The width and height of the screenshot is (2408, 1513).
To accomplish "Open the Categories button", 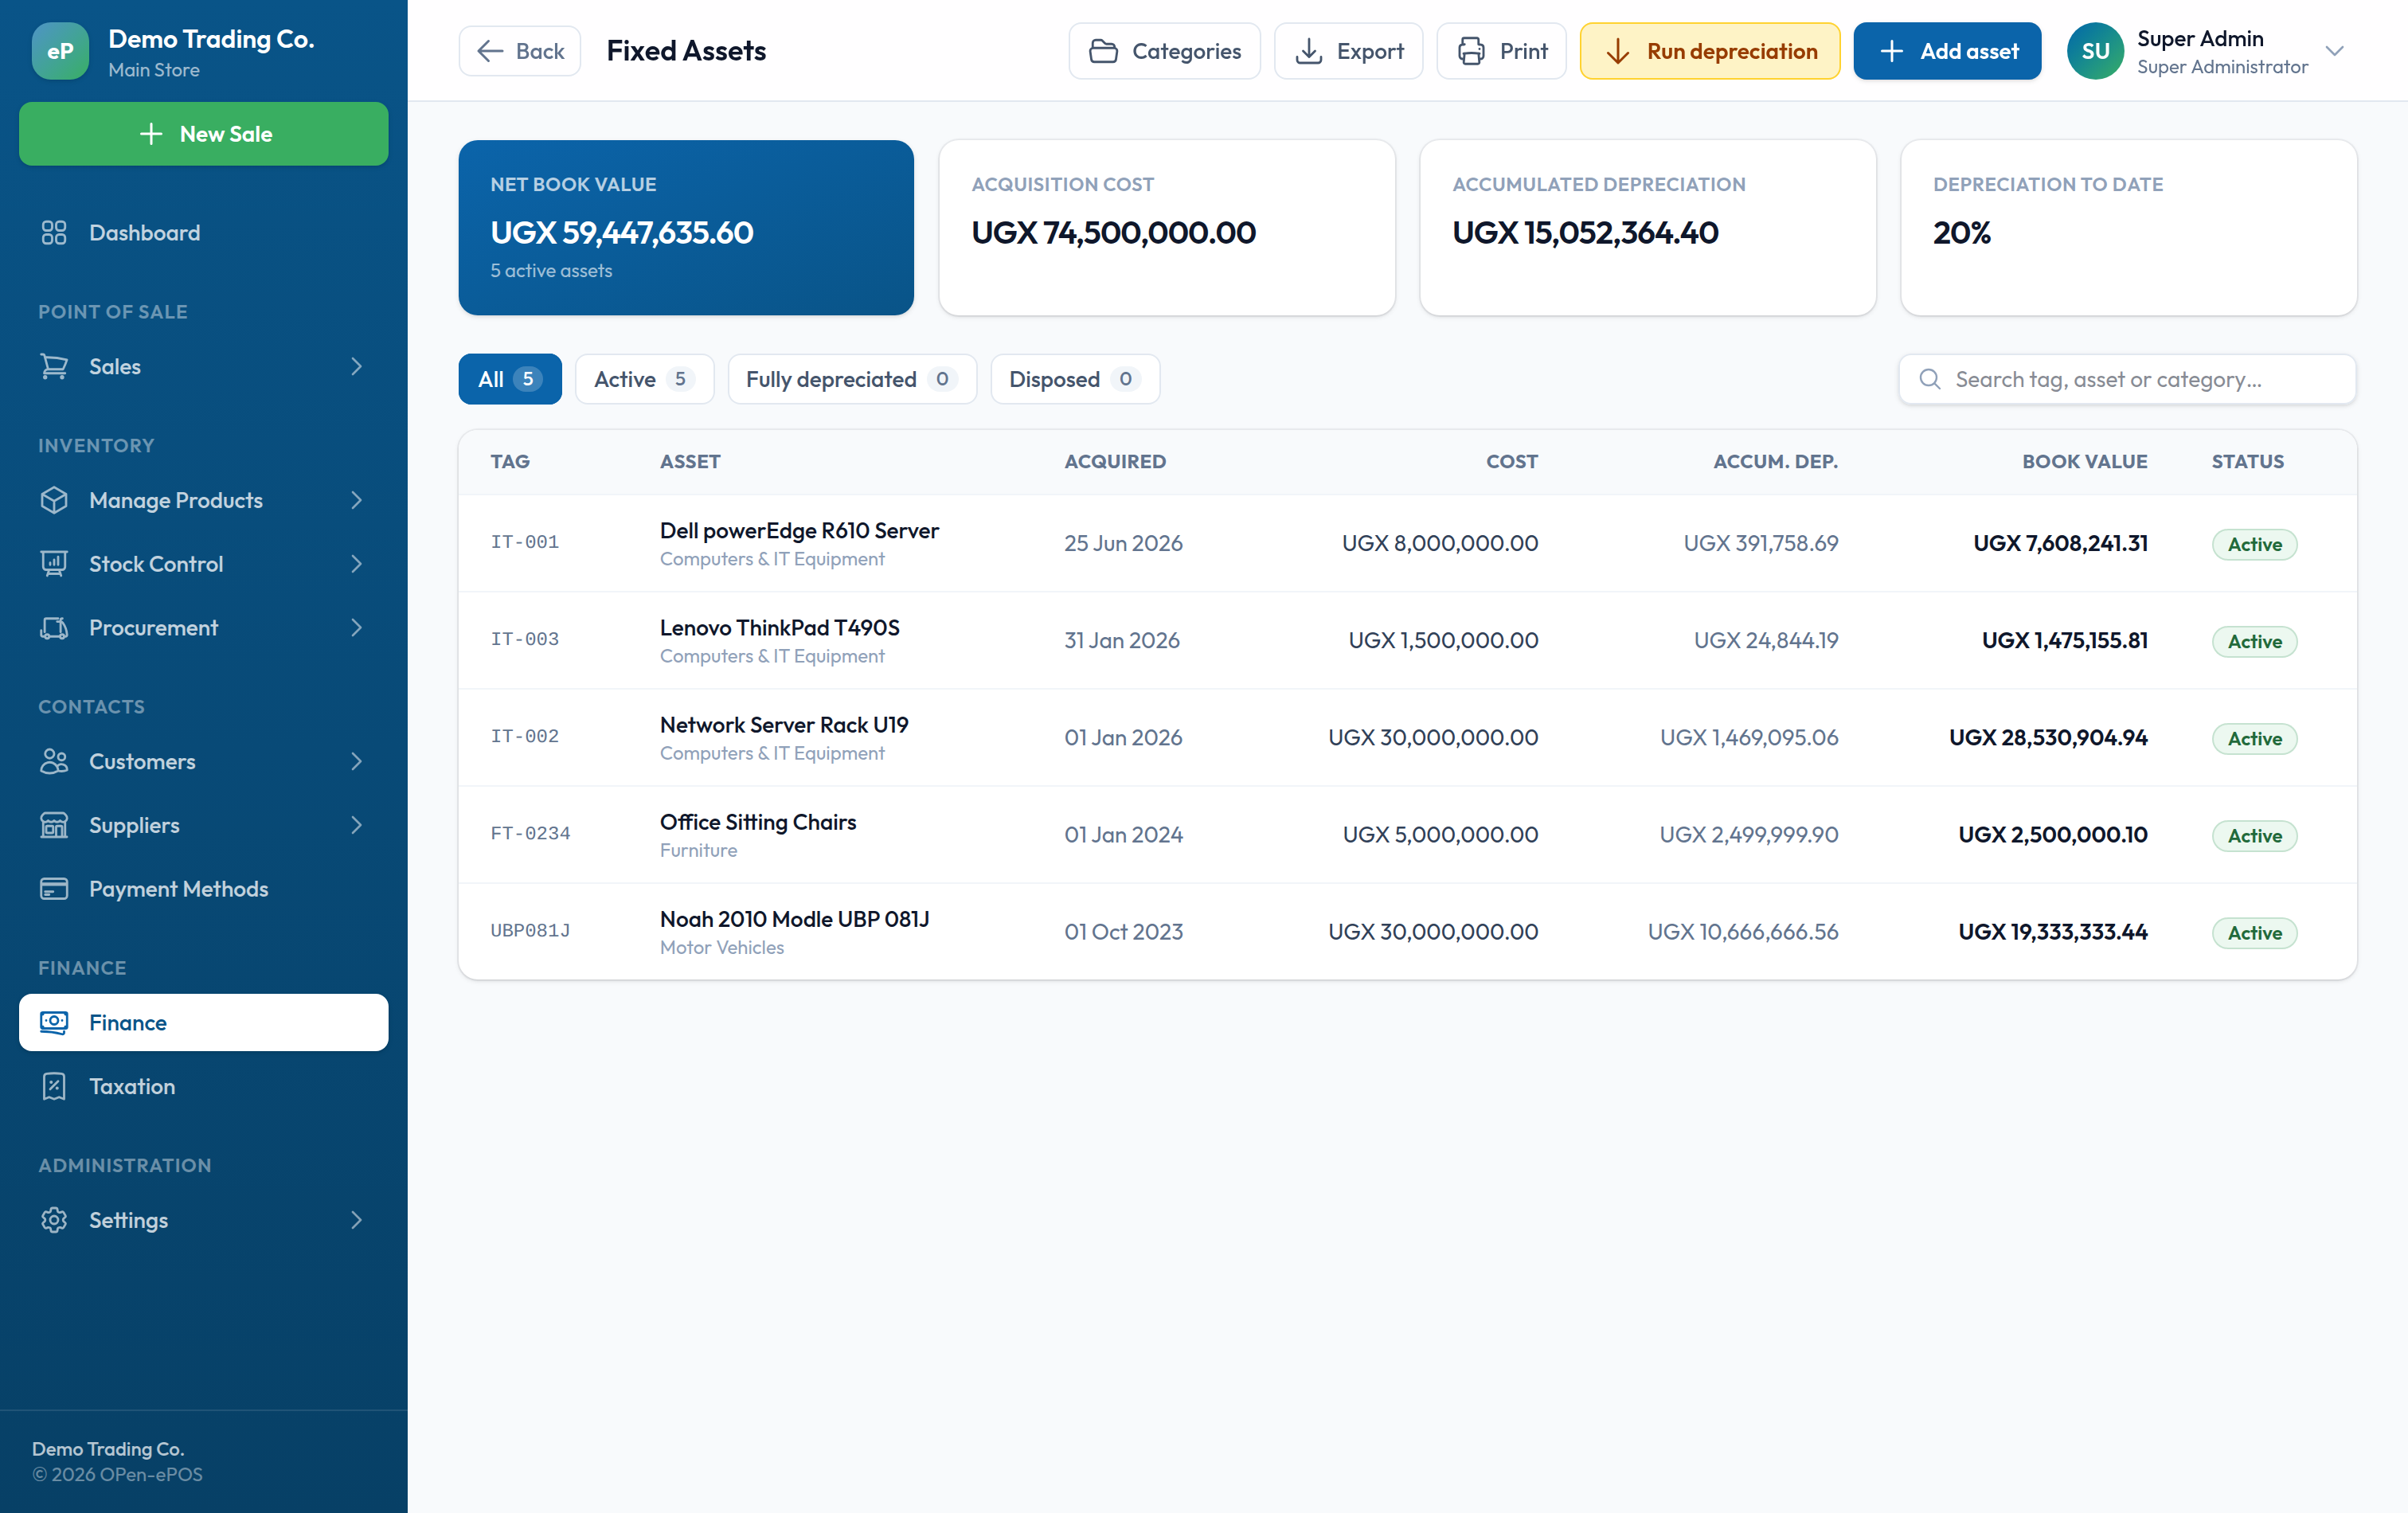I will point(1164,51).
